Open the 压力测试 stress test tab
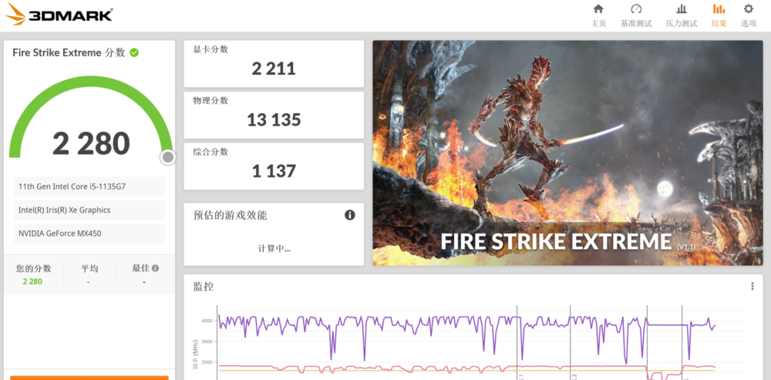This screenshot has width=771, height=380. tap(681, 15)
